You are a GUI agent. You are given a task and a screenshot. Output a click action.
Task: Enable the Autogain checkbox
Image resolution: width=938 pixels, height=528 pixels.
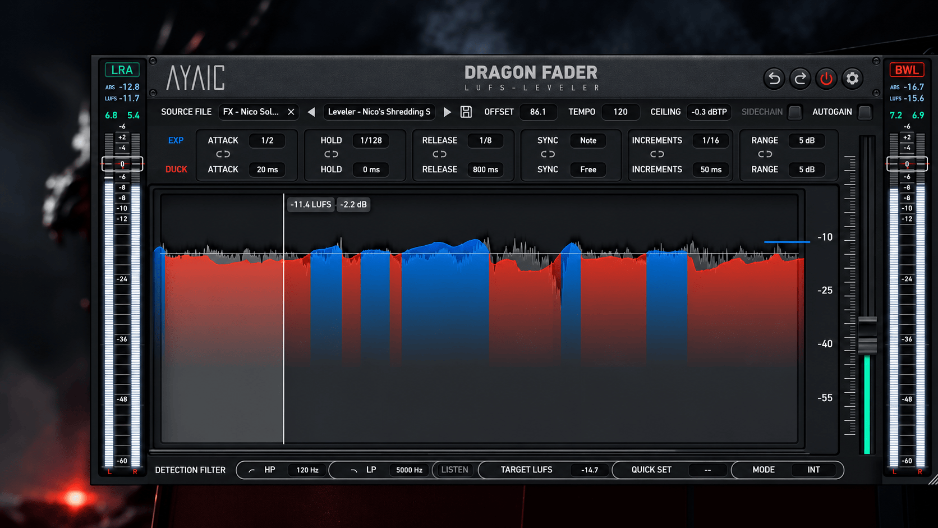tap(865, 112)
